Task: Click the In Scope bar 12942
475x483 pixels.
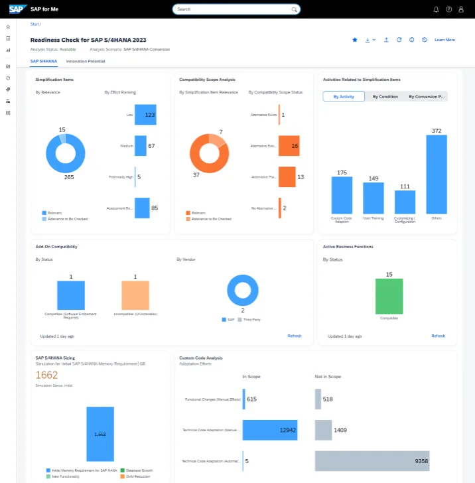Action: [x=270, y=430]
